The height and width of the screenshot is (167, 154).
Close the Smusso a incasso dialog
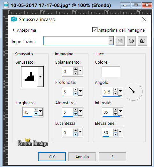point(144,19)
